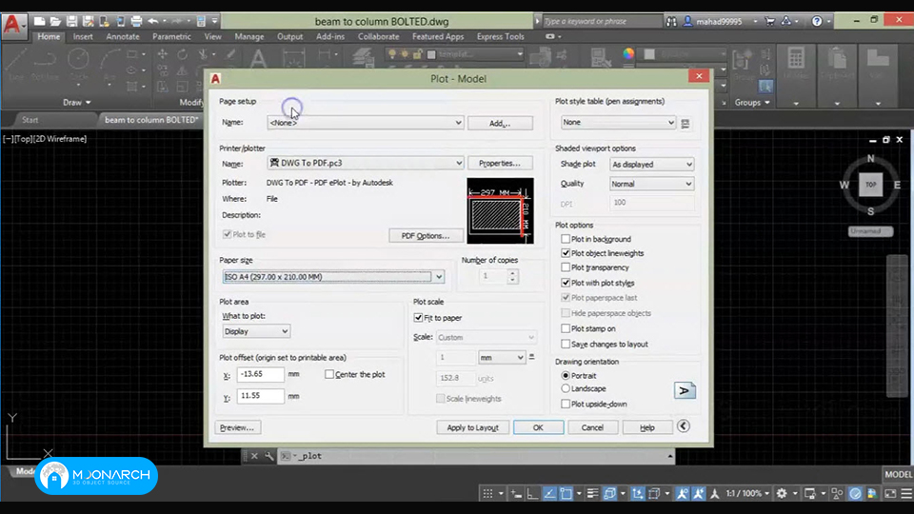This screenshot has height=514, width=914.
Task: Open the Annotate ribbon tab
Action: [x=123, y=37]
